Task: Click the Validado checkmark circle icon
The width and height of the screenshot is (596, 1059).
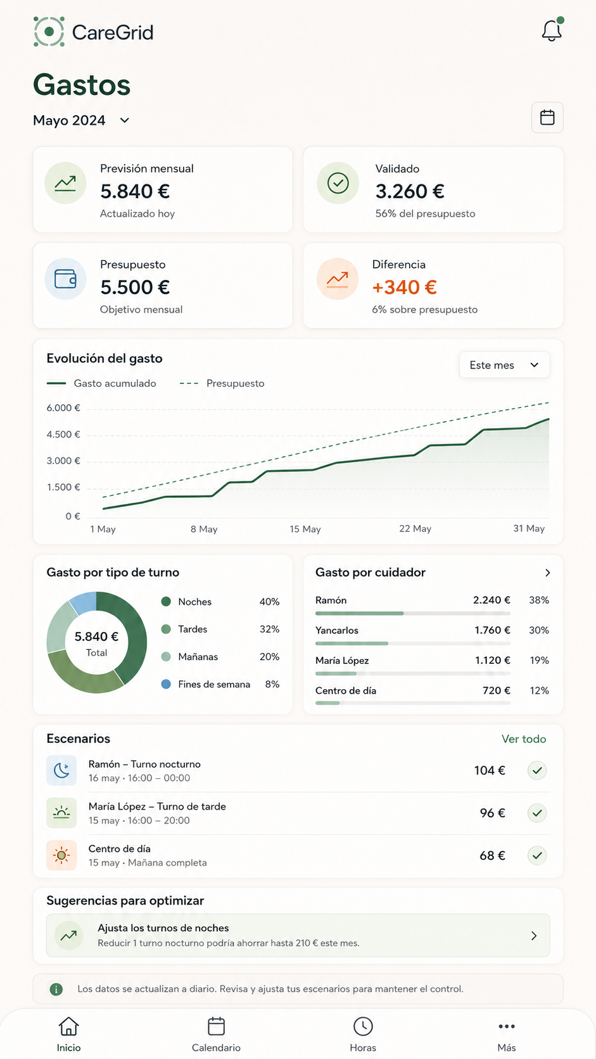Action: (338, 184)
